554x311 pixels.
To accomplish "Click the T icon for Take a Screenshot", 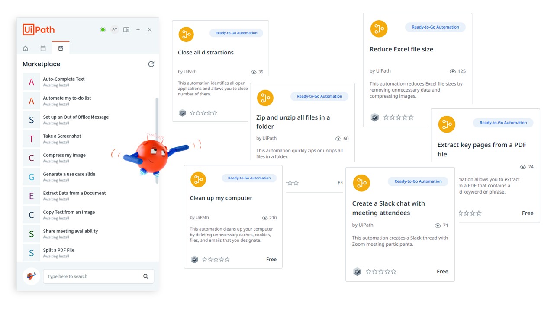I will click(x=31, y=139).
